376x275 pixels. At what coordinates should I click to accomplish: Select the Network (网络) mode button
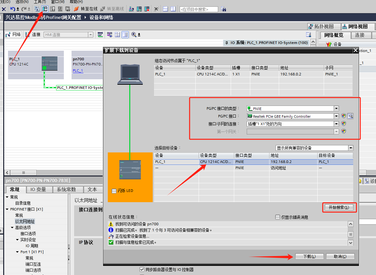pyautogui.click(x=13, y=35)
